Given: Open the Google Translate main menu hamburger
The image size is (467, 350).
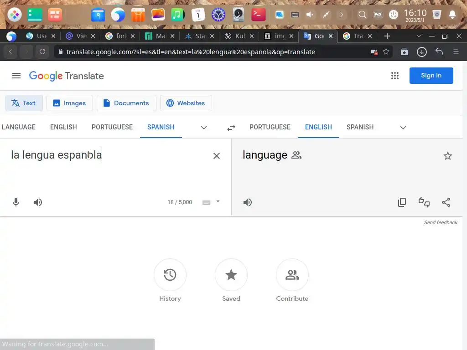Looking at the screenshot, I should [16, 76].
